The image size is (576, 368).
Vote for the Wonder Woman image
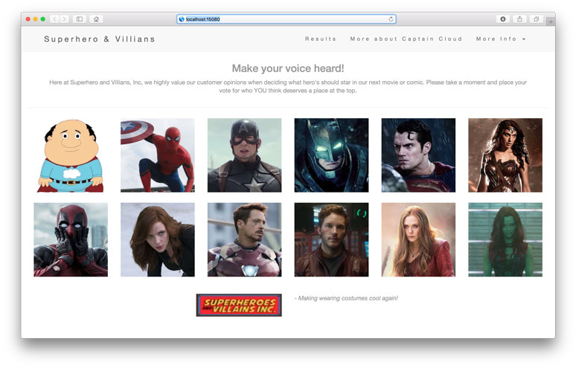(x=505, y=155)
